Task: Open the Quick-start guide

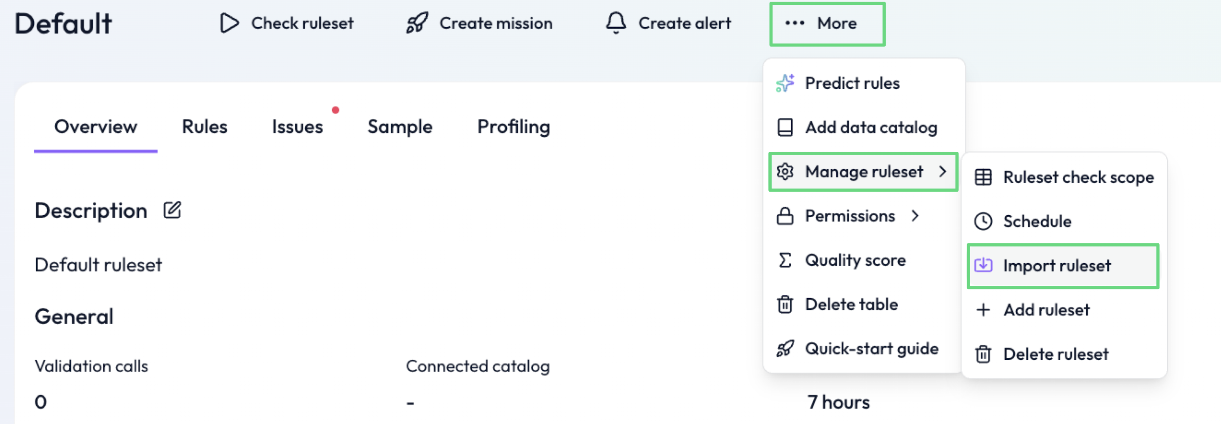Action: click(x=871, y=349)
